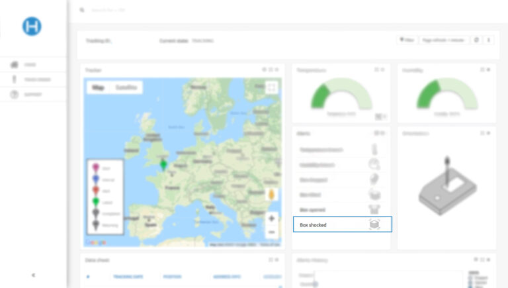Image resolution: width=508 pixels, height=288 pixels.
Task: Switch the map to Map view
Action: (x=98, y=87)
